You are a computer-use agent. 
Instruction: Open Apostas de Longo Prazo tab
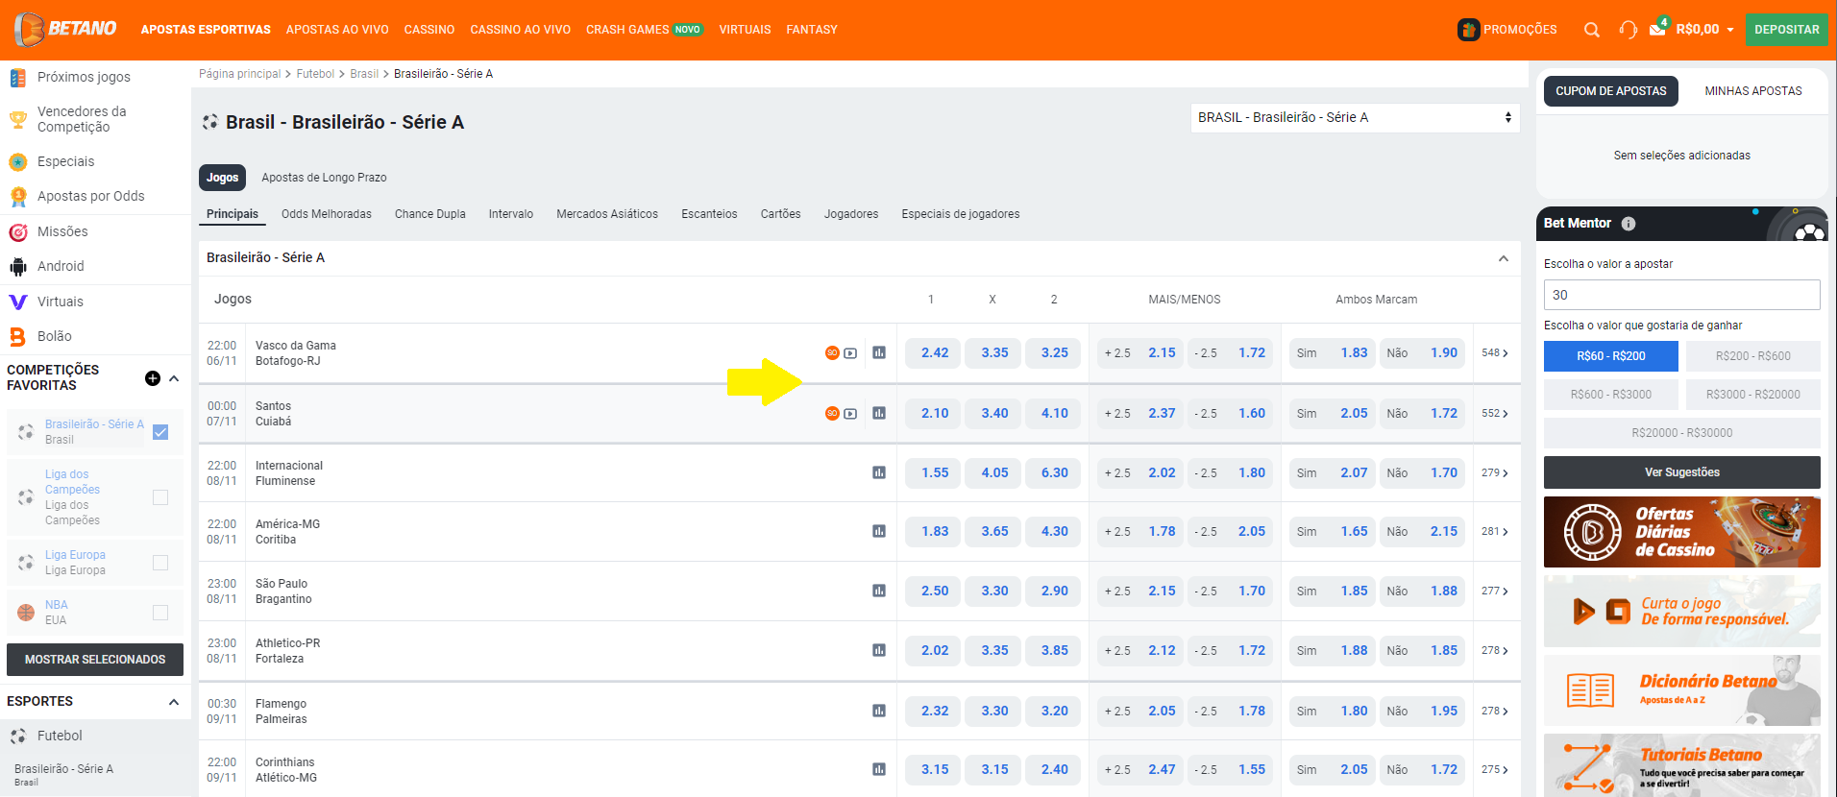[x=325, y=178]
